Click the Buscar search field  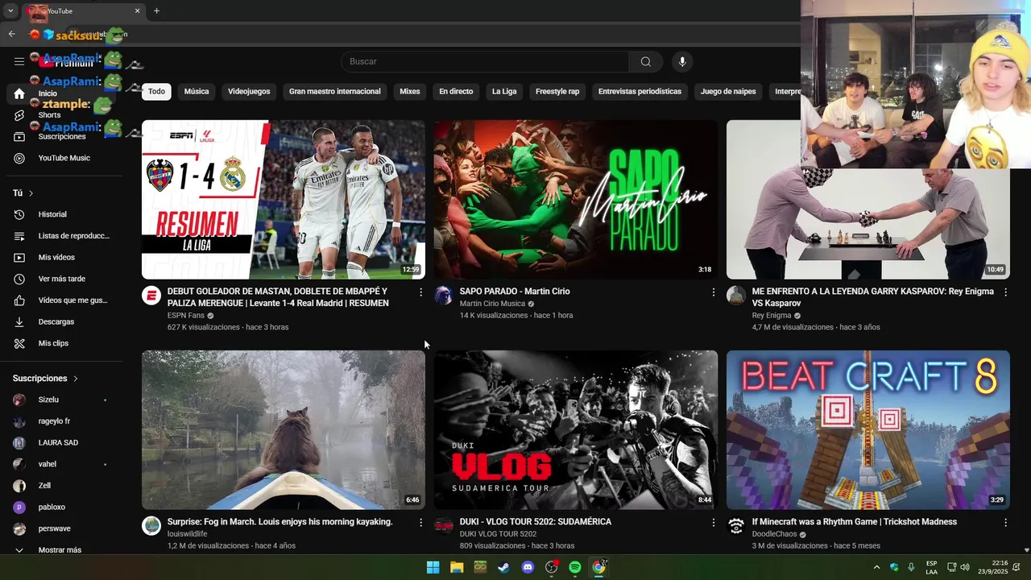click(x=485, y=61)
